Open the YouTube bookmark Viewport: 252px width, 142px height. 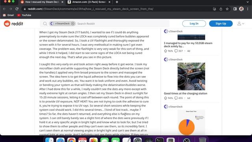(x=24, y=15)
